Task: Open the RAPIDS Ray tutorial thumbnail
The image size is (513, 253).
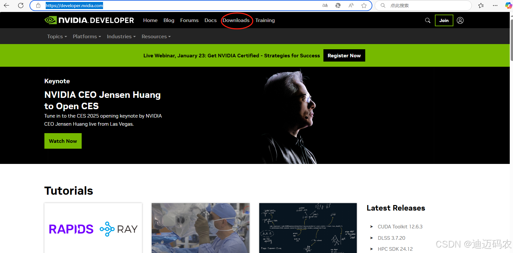Action: [x=93, y=228]
